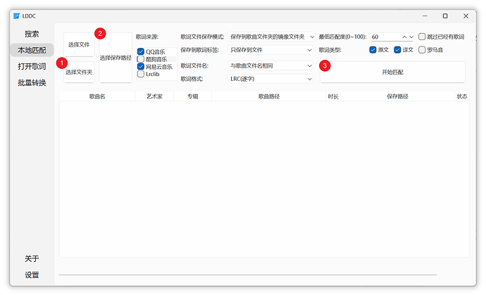Switch to the 搜索 sidebar tab
Image resolution: width=486 pixels, height=295 pixels.
32,34
